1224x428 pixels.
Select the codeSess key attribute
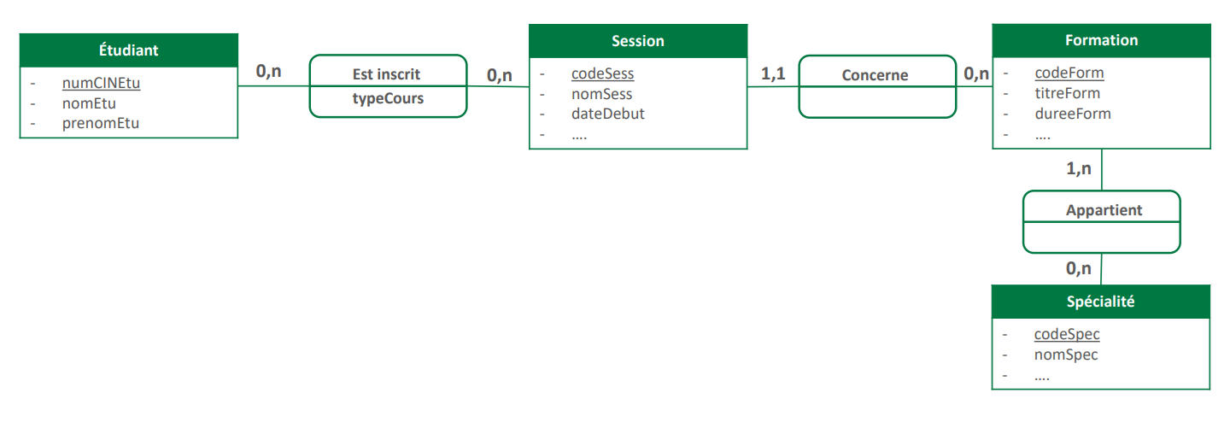pyautogui.click(x=602, y=73)
